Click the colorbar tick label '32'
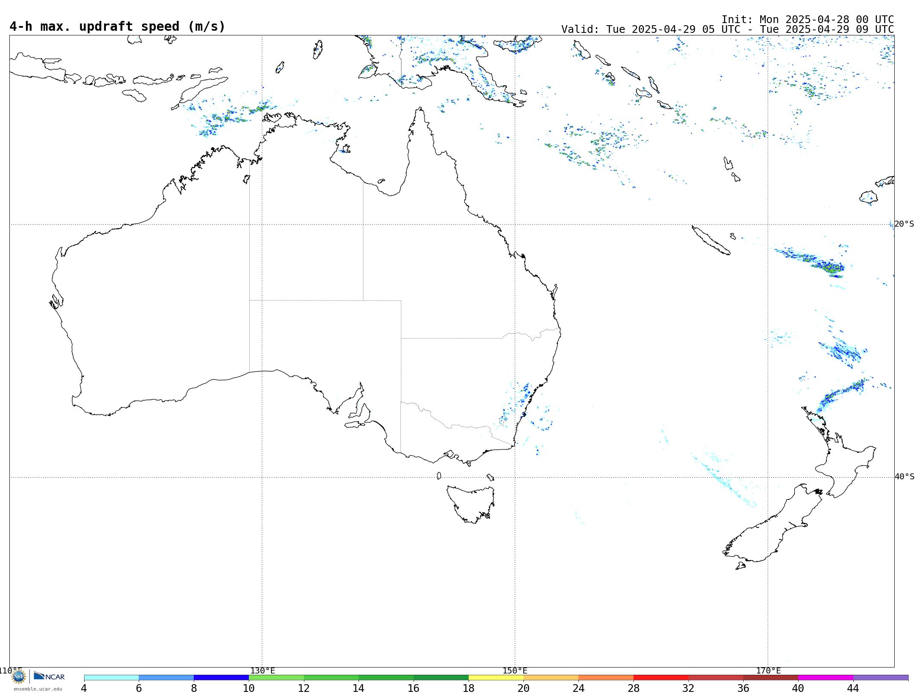 click(689, 688)
